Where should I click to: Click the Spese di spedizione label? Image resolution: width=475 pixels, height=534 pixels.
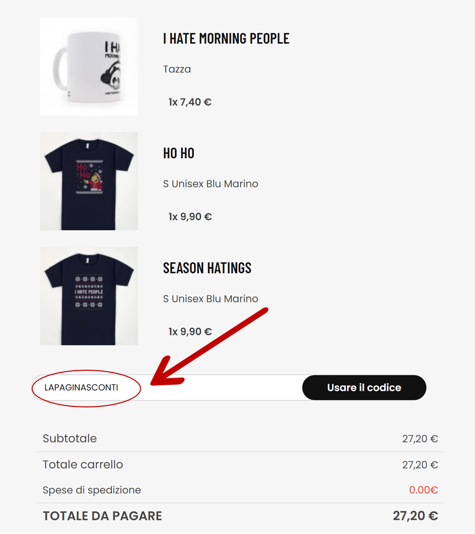92,490
